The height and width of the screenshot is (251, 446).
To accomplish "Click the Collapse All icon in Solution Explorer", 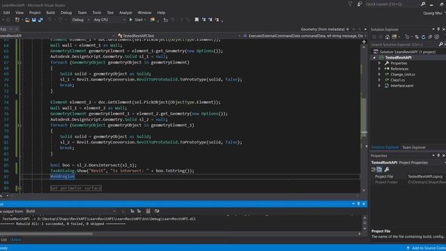I will point(430,37).
